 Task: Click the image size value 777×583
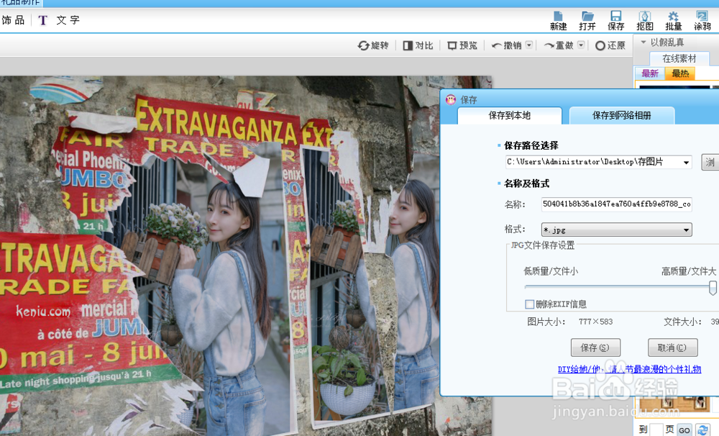click(595, 322)
